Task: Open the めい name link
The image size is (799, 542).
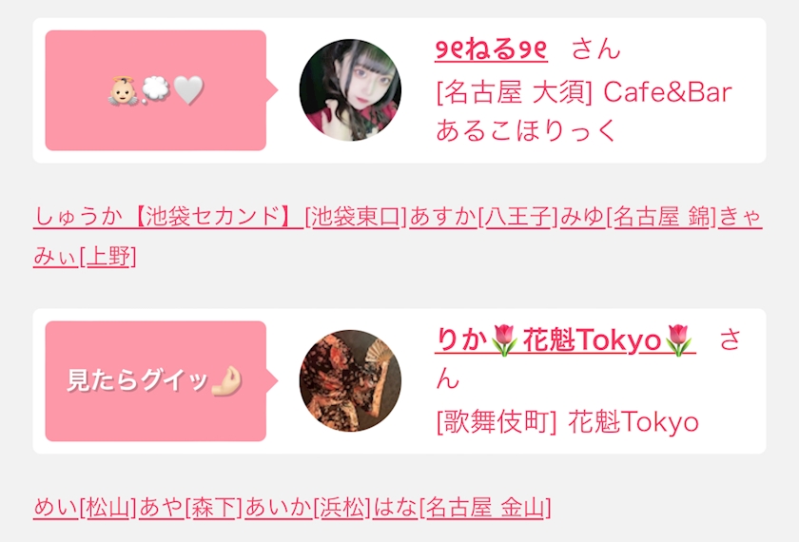Action: pyautogui.click(x=55, y=508)
